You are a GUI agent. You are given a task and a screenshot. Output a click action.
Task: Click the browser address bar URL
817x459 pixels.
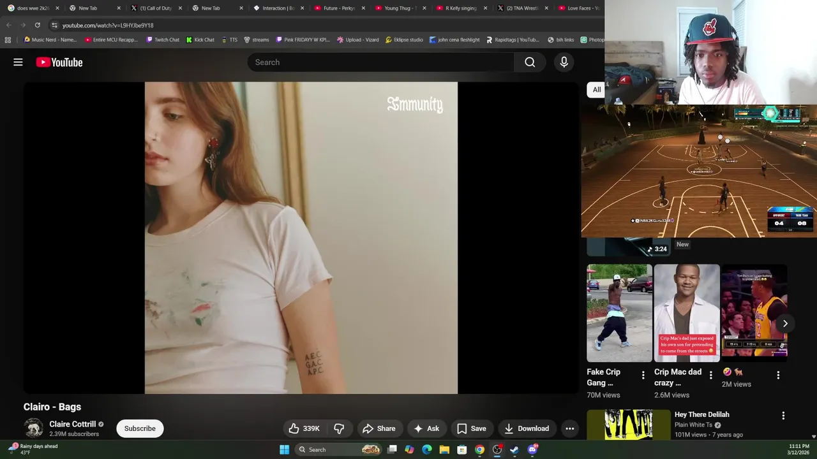[x=108, y=25]
